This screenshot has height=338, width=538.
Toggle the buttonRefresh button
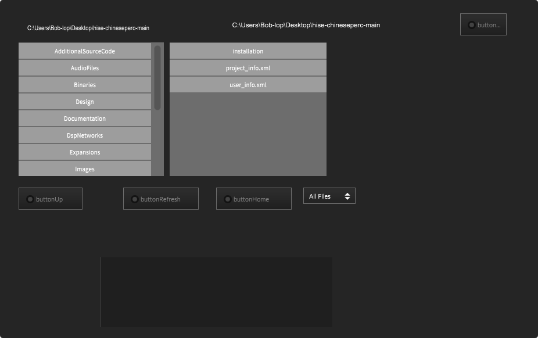(x=161, y=199)
